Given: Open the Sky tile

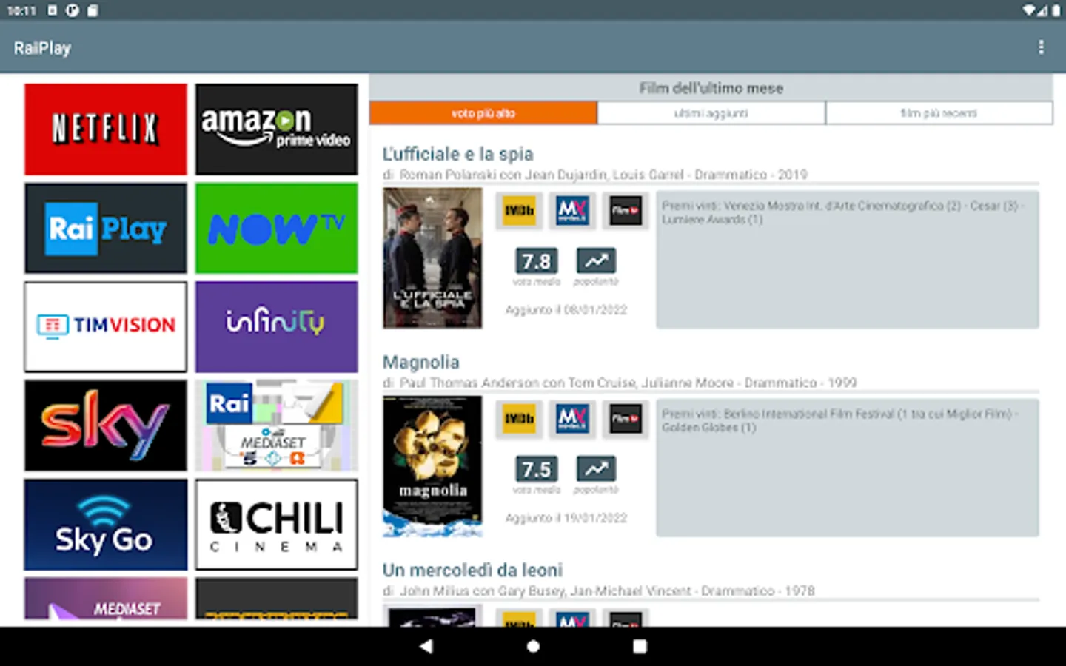Looking at the screenshot, I should point(106,425).
